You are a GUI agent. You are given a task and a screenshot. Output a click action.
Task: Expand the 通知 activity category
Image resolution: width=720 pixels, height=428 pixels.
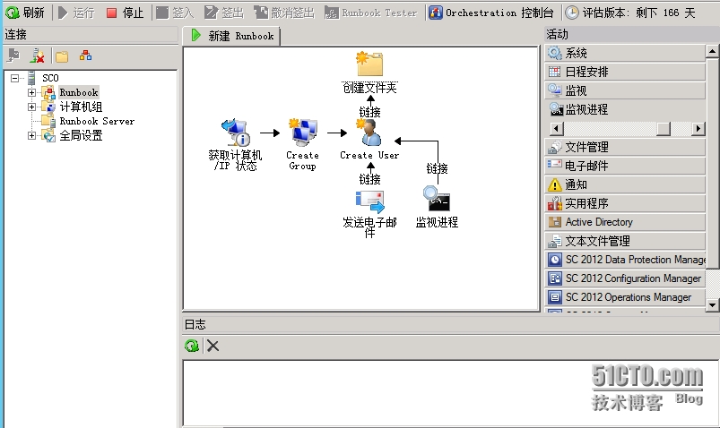click(x=625, y=184)
